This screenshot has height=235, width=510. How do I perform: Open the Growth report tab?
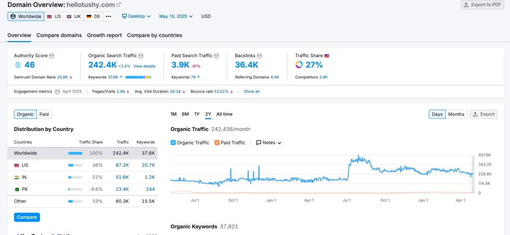105,35
